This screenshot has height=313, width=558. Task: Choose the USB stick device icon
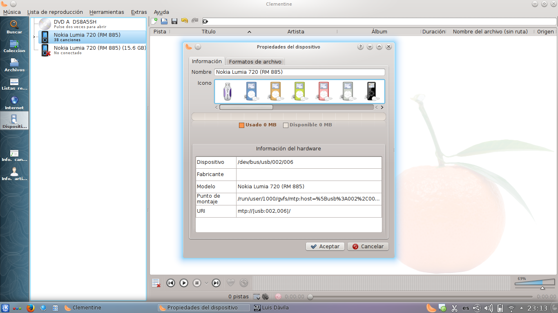228,91
